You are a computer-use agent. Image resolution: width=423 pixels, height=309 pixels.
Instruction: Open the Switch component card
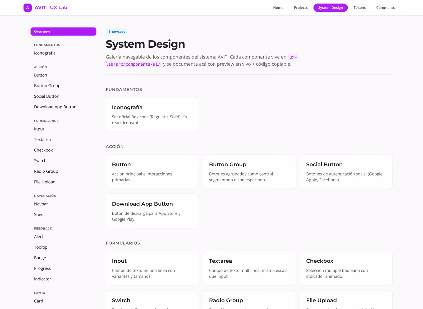(x=152, y=300)
